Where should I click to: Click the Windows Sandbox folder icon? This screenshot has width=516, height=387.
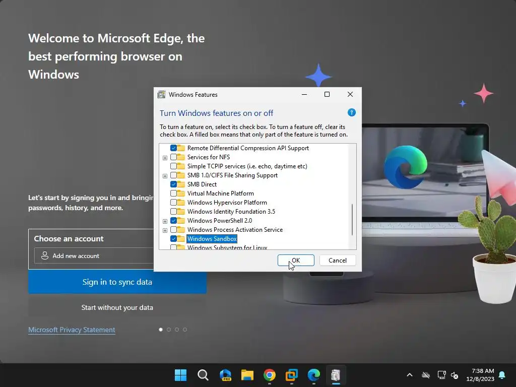[x=181, y=238]
